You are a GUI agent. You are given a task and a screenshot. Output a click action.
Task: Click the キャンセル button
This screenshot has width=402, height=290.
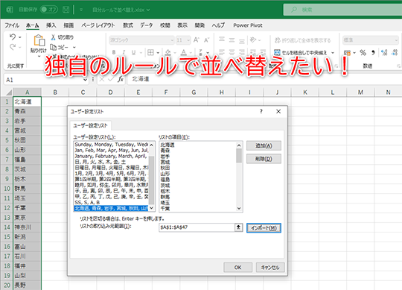(x=270, y=268)
